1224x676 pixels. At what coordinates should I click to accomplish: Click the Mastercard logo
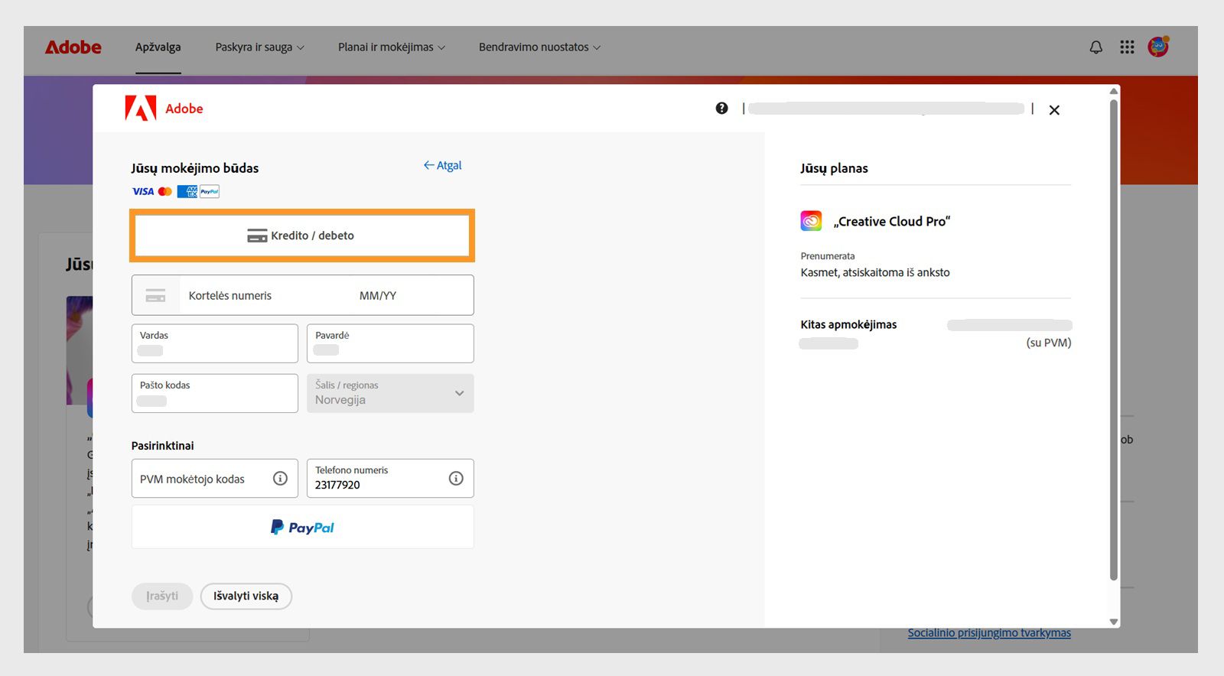pos(165,191)
